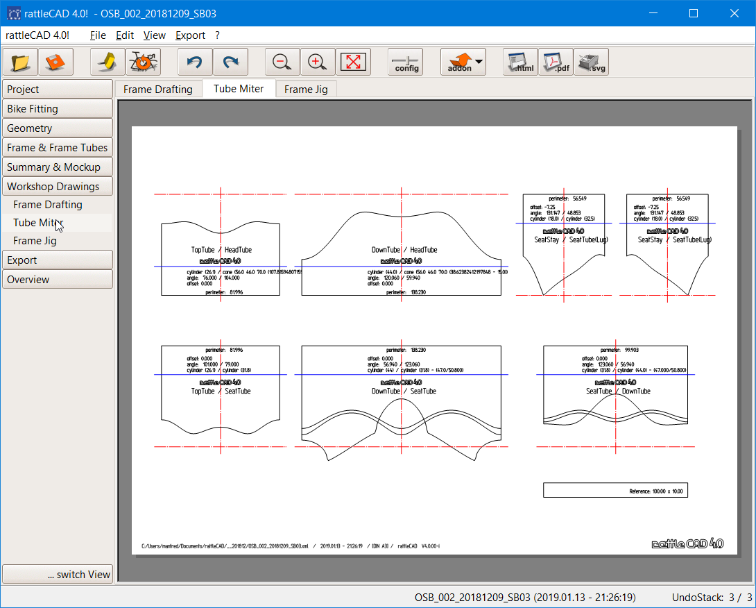Click the 'Reference: 100.00 x 10.00' box

pyautogui.click(x=615, y=490)
